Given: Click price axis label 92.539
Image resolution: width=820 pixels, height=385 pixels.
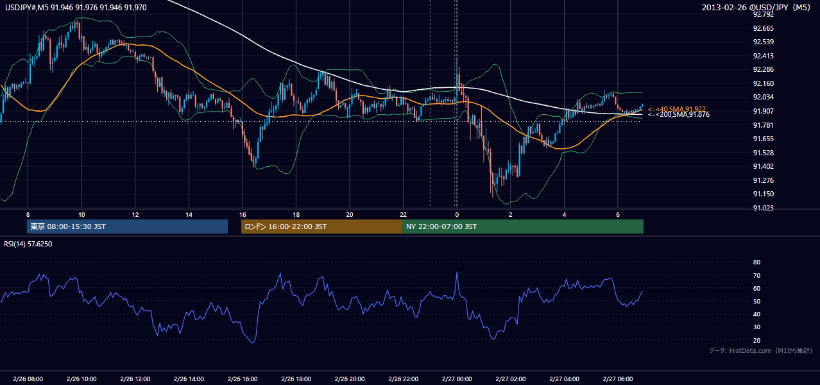Looking at the screenshot, I should tap(764, 42).
